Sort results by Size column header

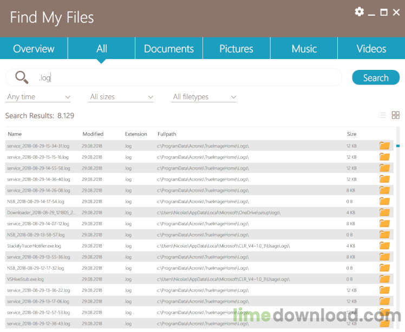coord(351,134)
